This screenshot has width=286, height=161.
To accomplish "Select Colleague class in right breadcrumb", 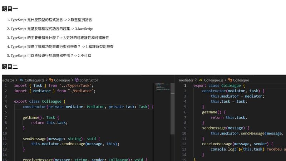I will (241, 80).
